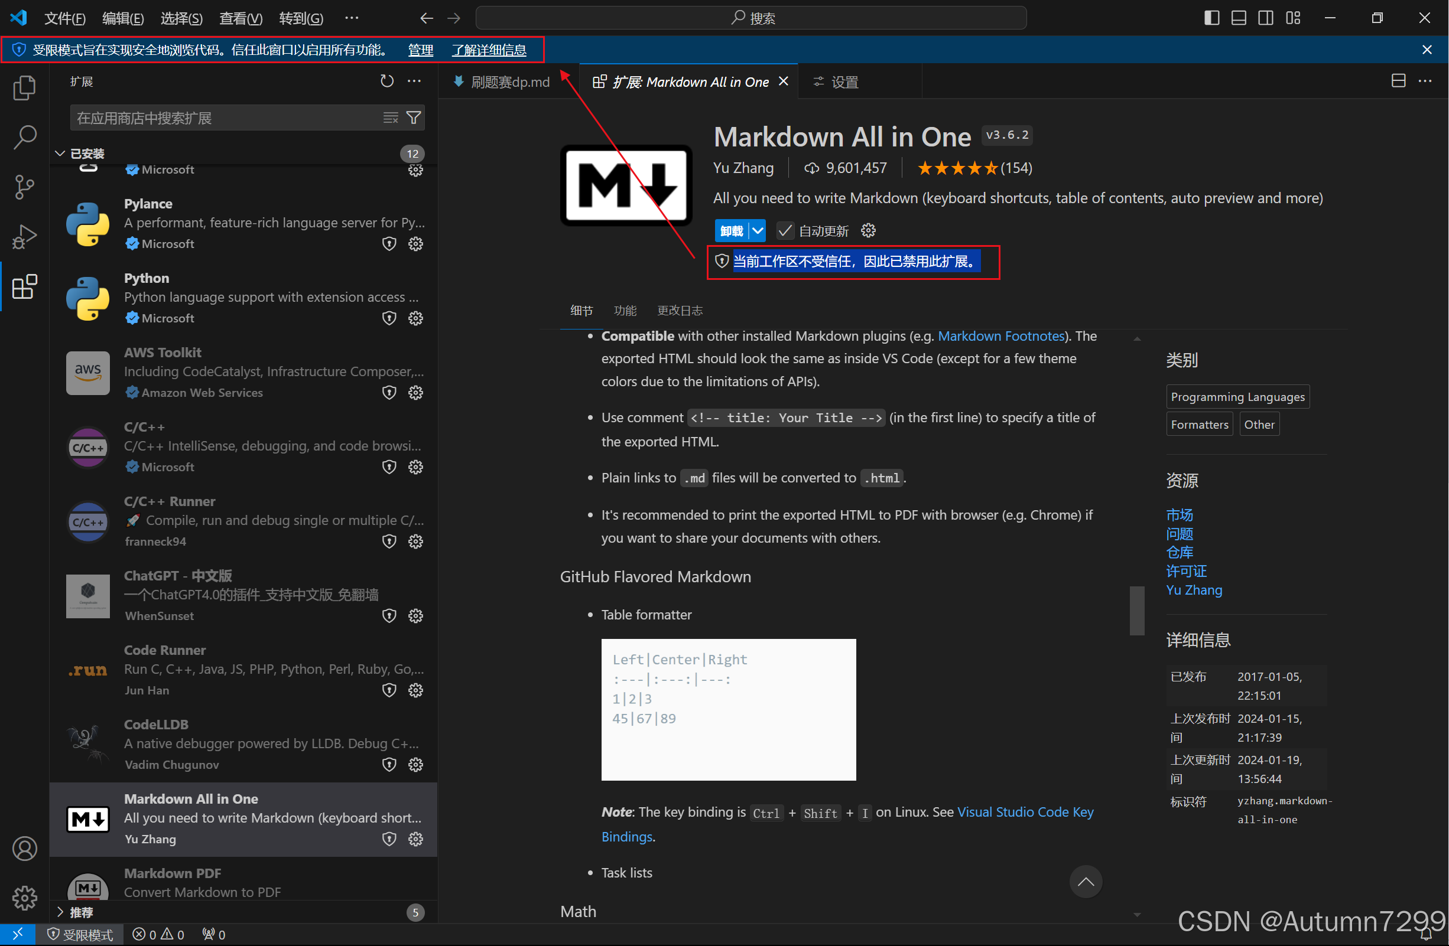Click the Accounts icon in activity bar
1449x946 pixels.
coord(24,849)
